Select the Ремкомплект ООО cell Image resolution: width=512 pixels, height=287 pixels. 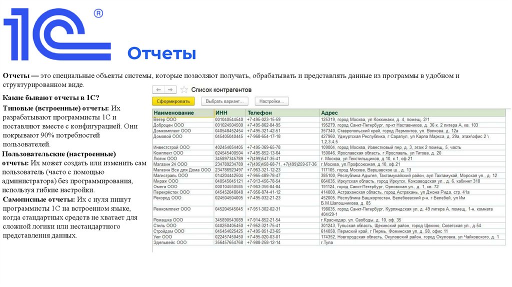point(183,211)
